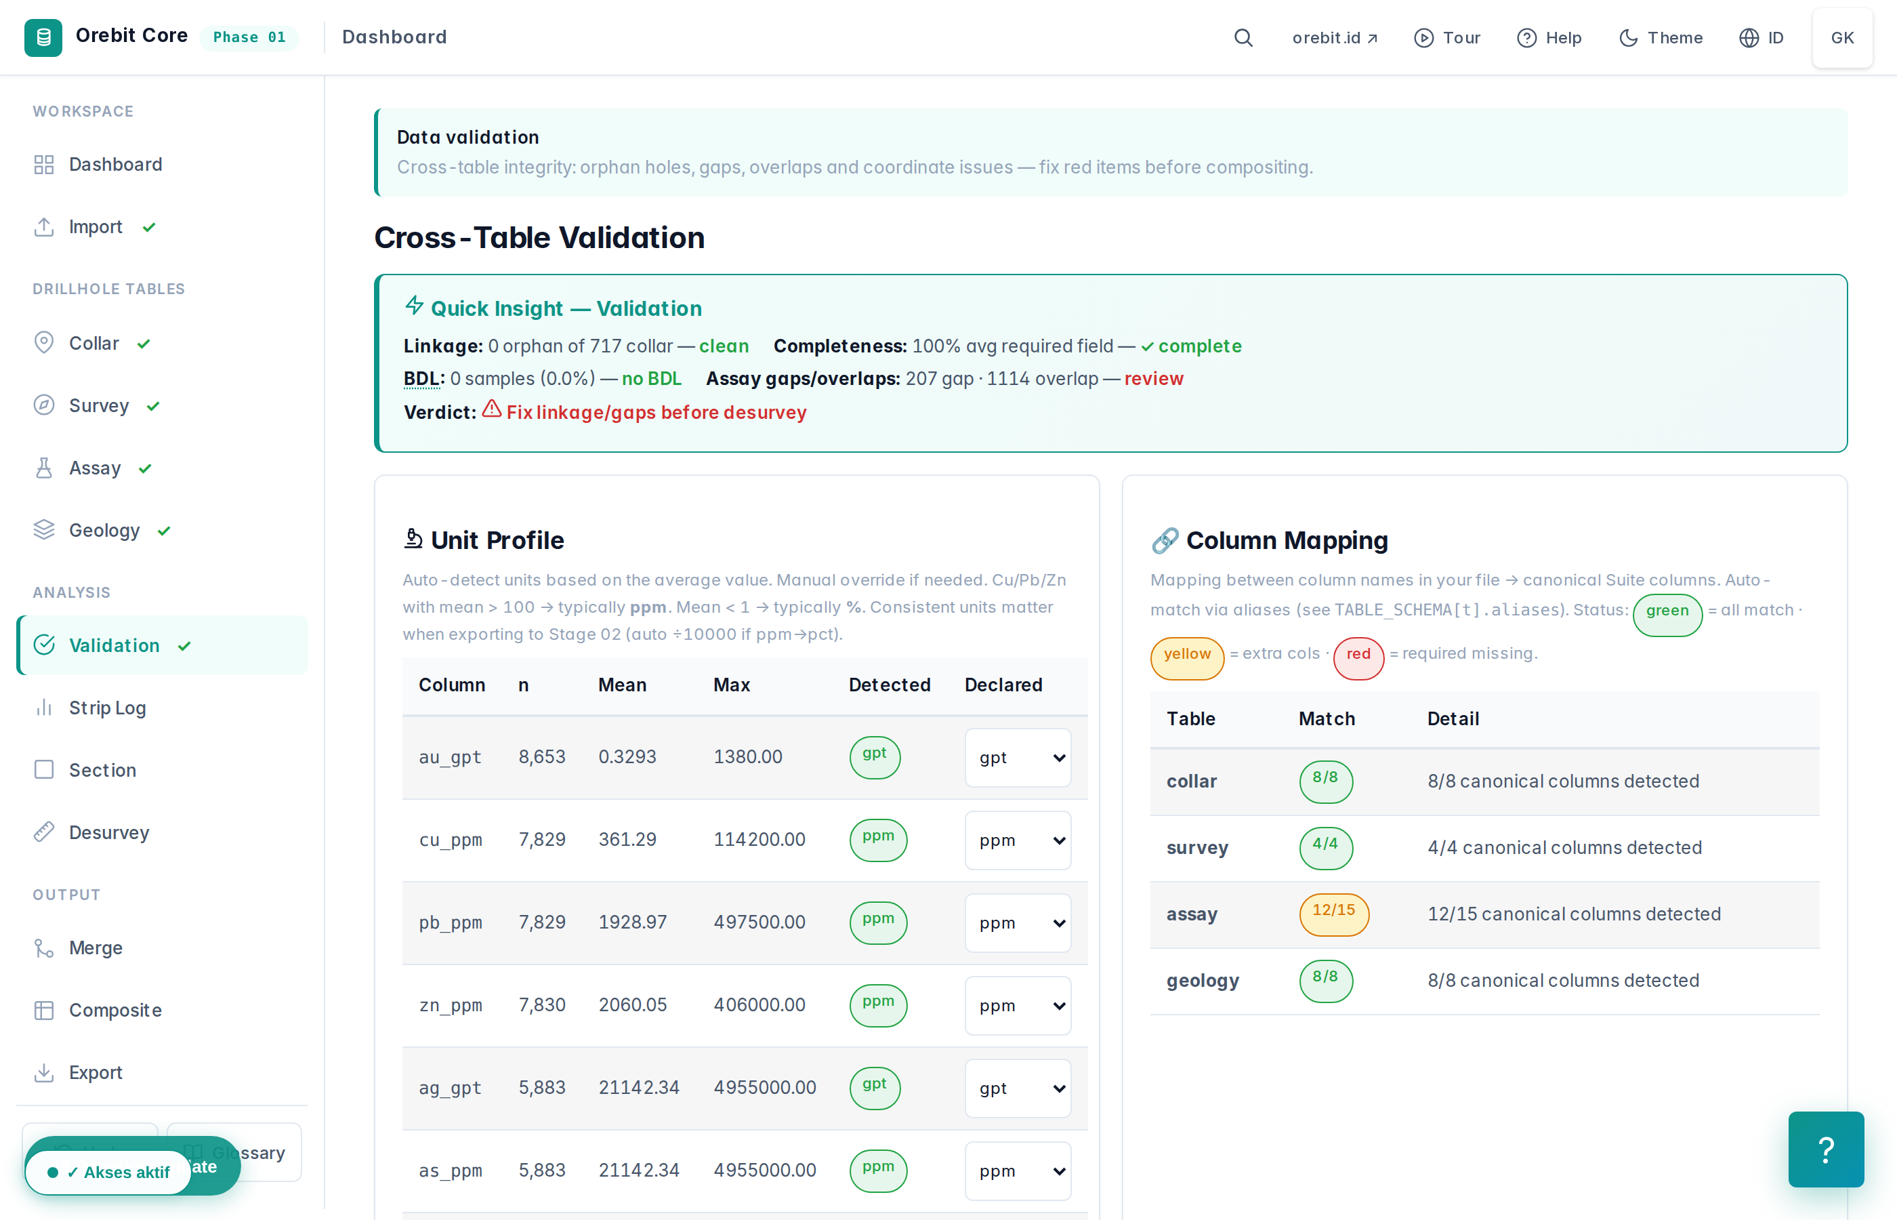Click the Merge branch icon
The image size is (1897, 1220).
point(44,948)
